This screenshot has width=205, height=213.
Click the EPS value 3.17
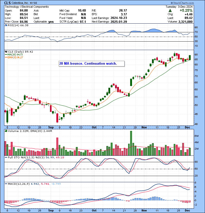point(124,14)
